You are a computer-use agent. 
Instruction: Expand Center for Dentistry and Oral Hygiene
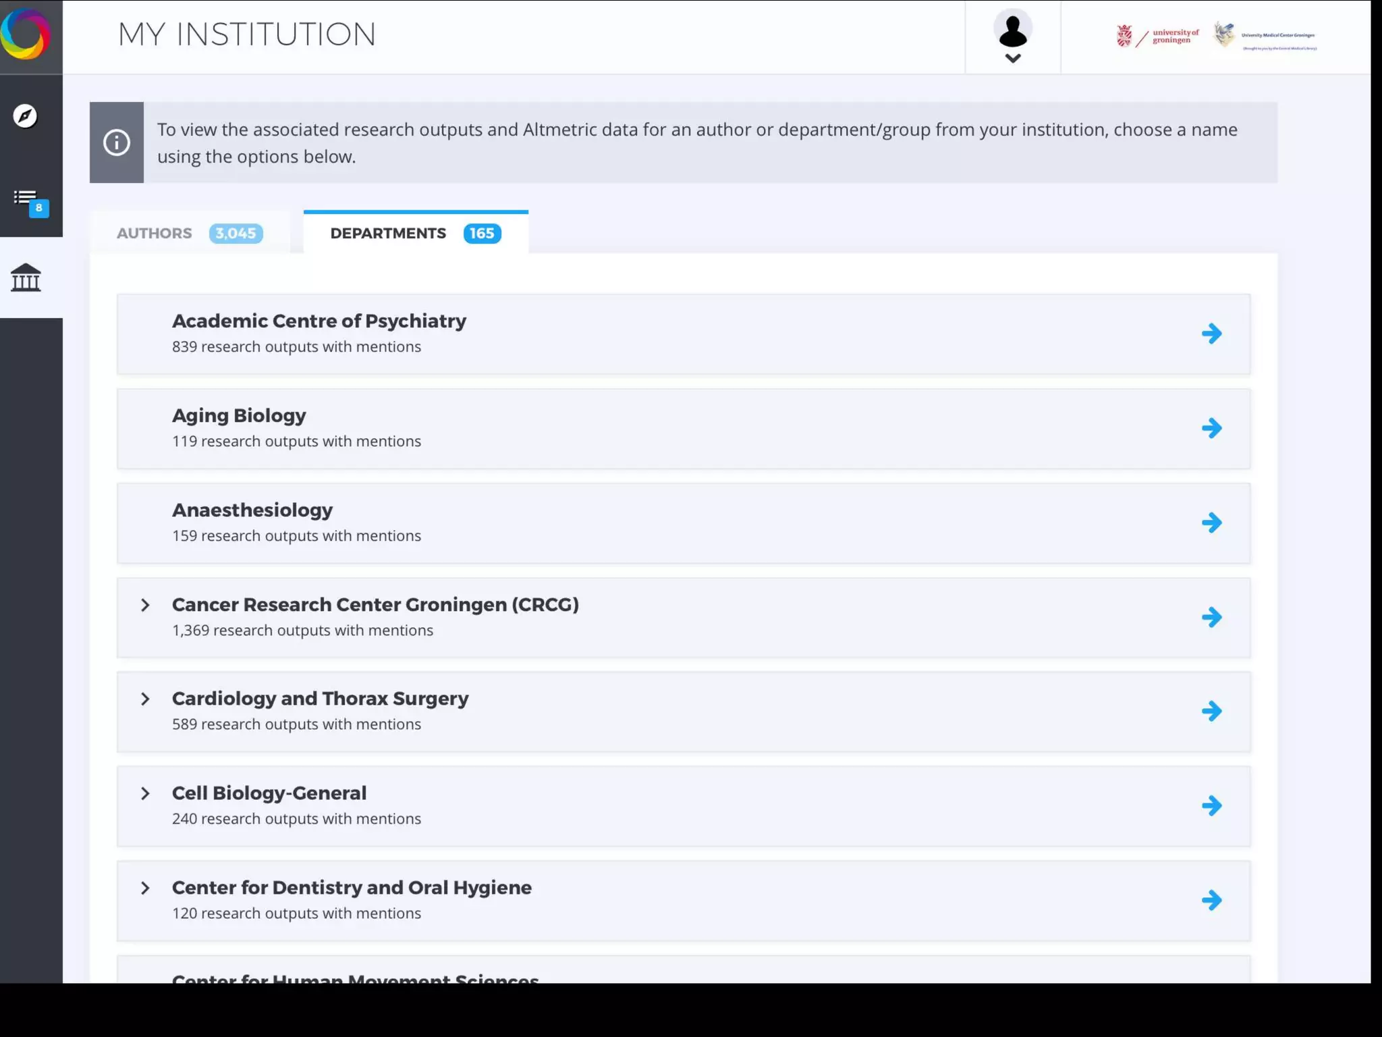pos(145,888)
